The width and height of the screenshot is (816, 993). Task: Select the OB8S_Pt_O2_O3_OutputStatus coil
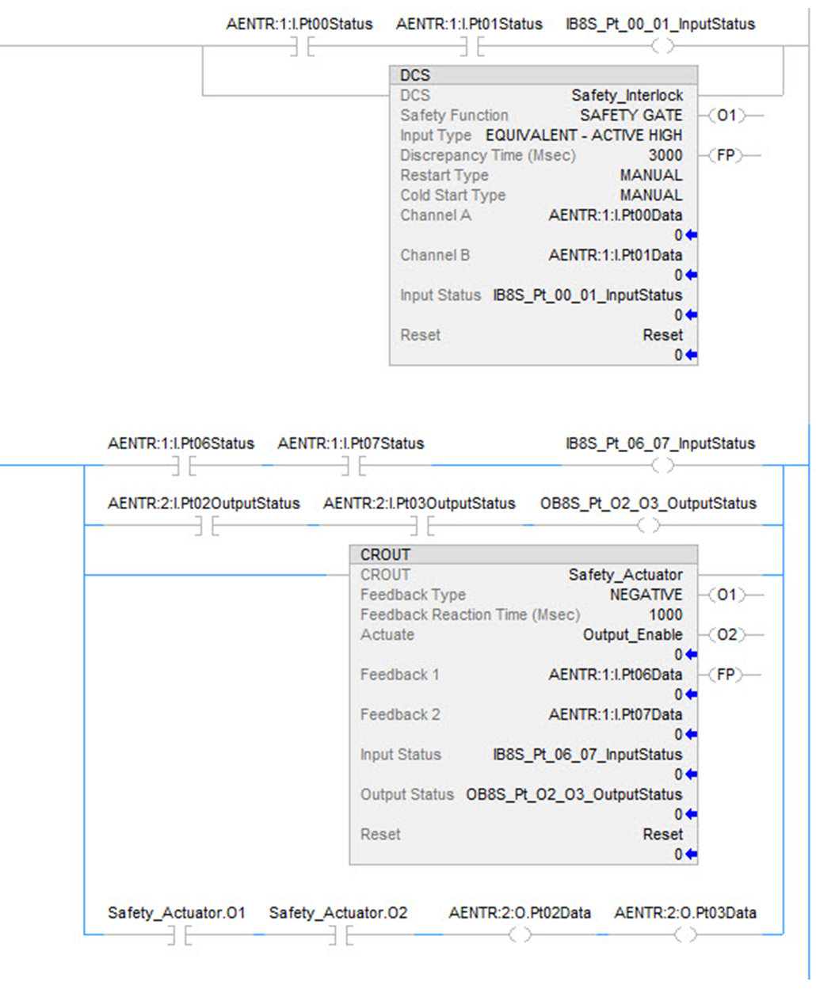coord(648,526)
